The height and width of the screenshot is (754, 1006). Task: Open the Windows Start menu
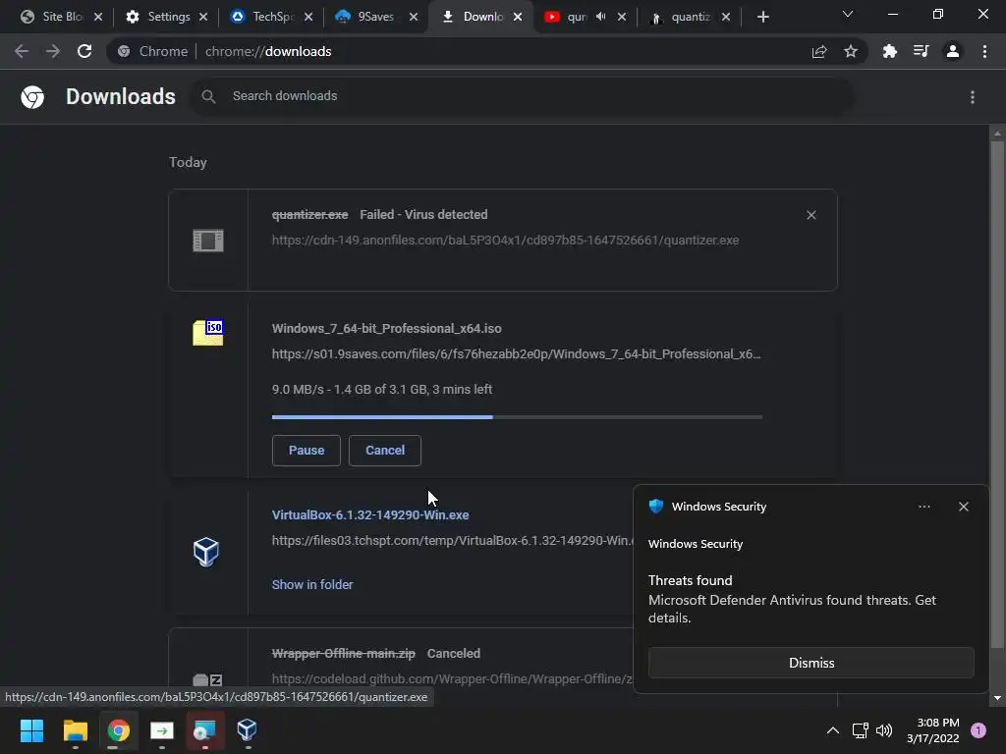[x=32, y=730]
